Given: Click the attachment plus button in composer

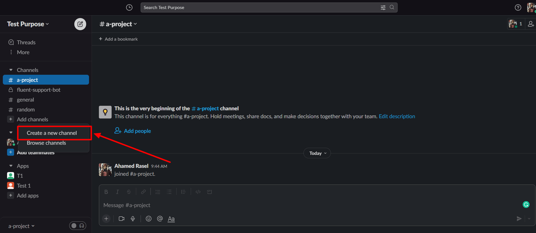Looking at the screenshot, I should [106, 219].
